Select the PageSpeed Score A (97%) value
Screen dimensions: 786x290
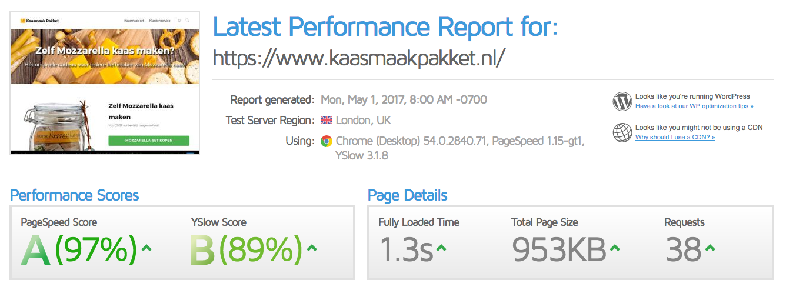coord(79,251)
